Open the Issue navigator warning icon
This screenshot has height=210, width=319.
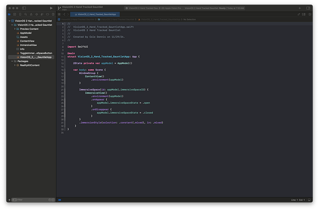[31, 15]
